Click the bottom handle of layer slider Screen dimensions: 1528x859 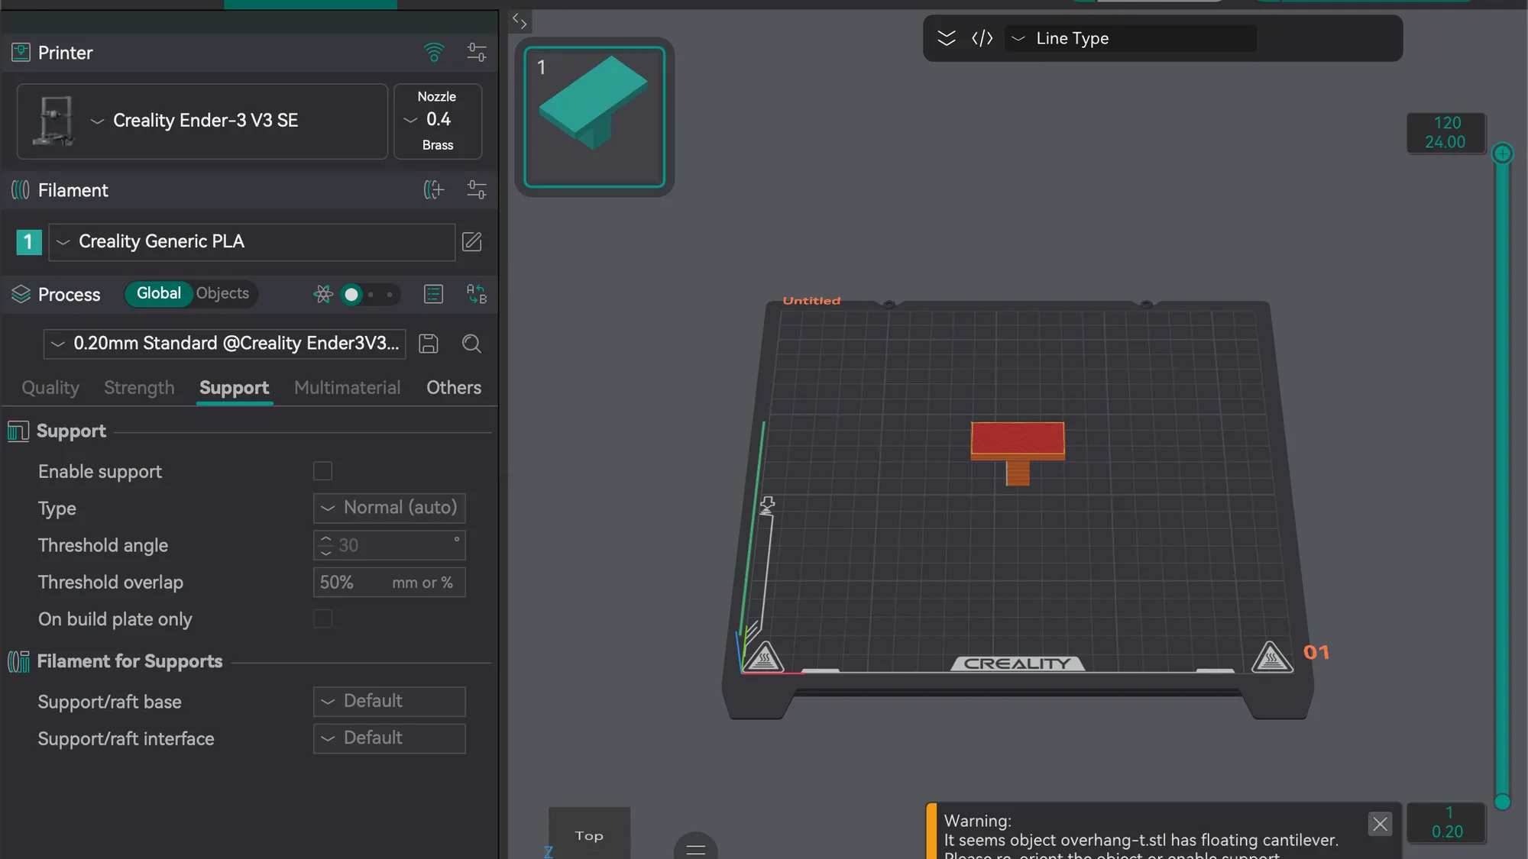pyautogui.click(x=1502, y=802)
